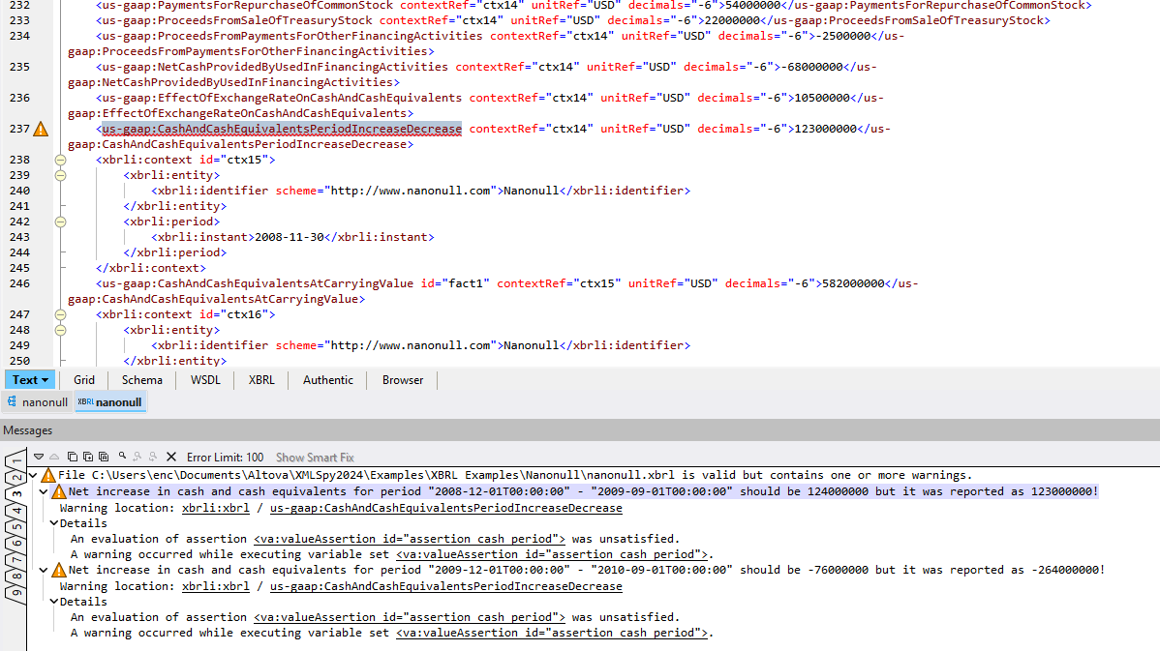
Task: Copy message and its details icon
Action: coord(88,456)
